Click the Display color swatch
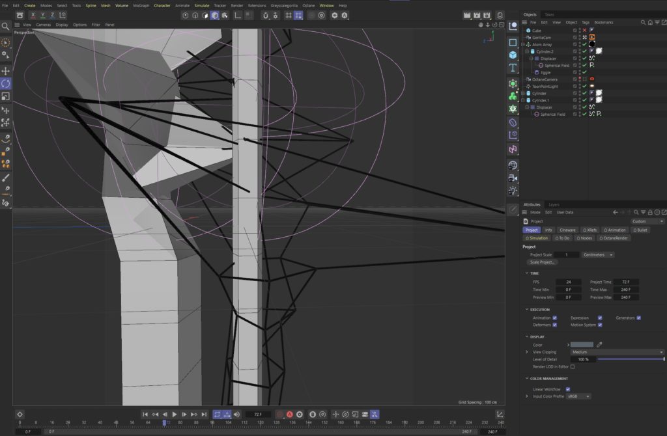 coord(582,344)
